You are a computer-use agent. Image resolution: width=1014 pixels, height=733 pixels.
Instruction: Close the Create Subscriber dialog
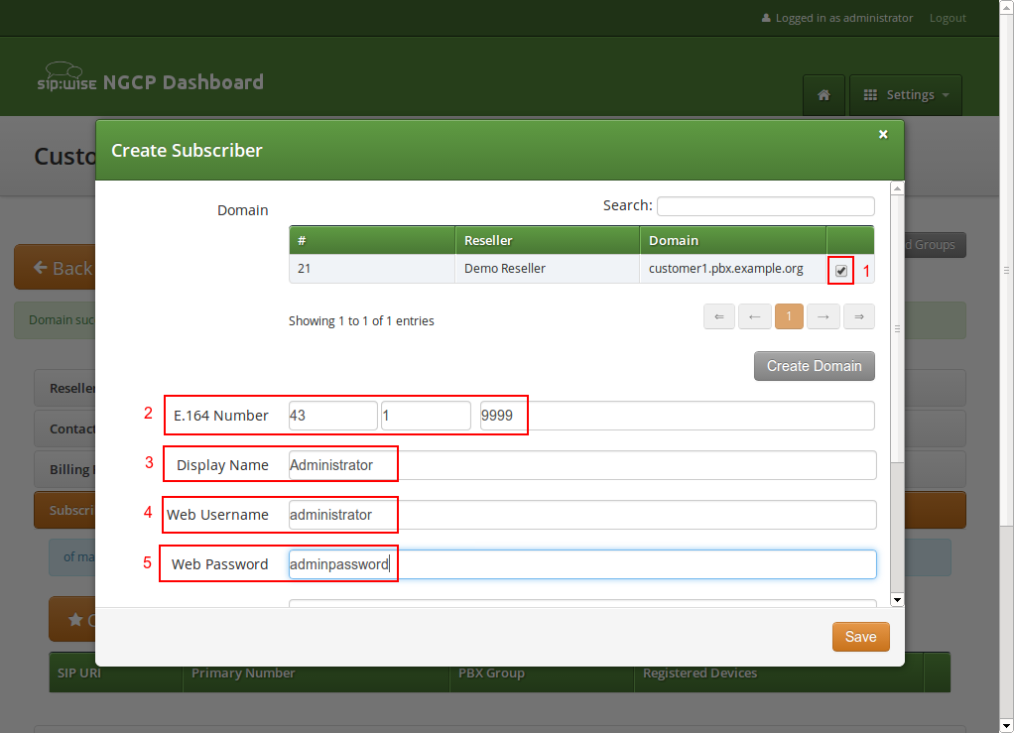point(882,134)
